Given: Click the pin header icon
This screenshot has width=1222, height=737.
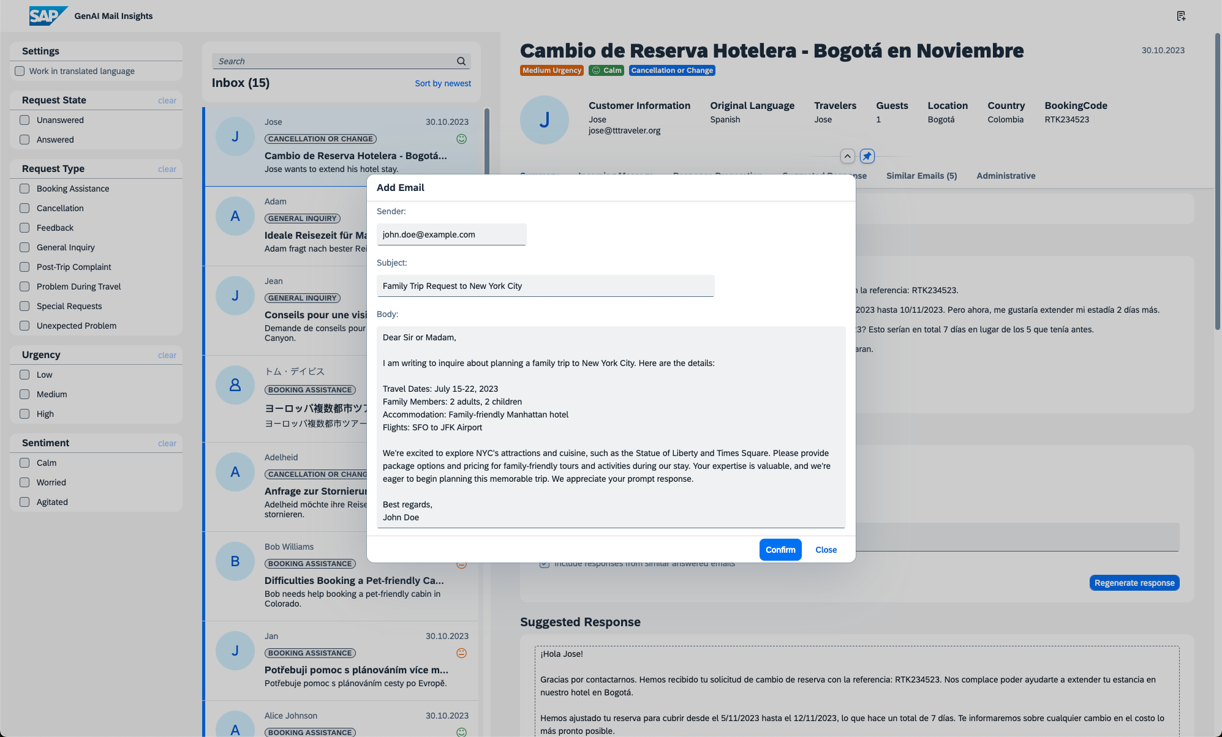Looking at the screenshot, I should pos(867,156).
